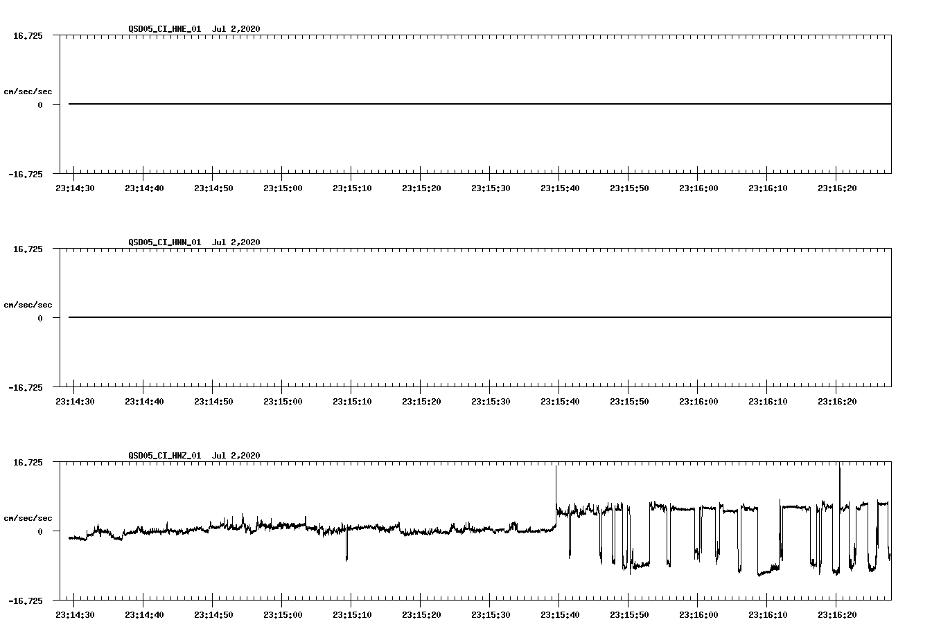This screenshot has width=941, height=640.
Task: Select the -16.725 axis minimum on HNN plot
Action: (26, 388)
